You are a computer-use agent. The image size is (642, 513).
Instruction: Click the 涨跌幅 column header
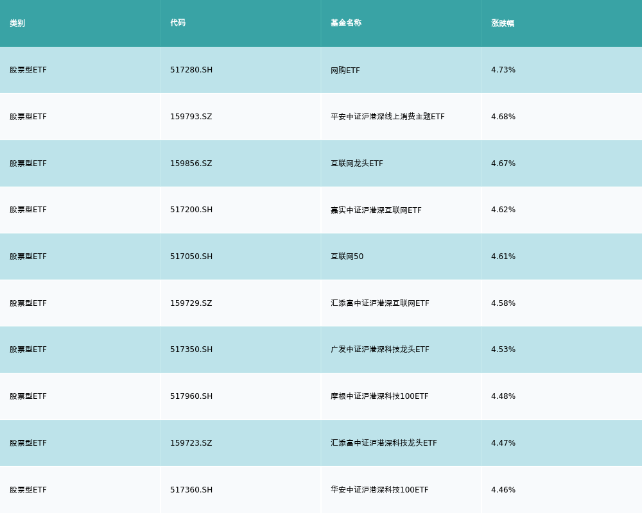click(503, 23)
